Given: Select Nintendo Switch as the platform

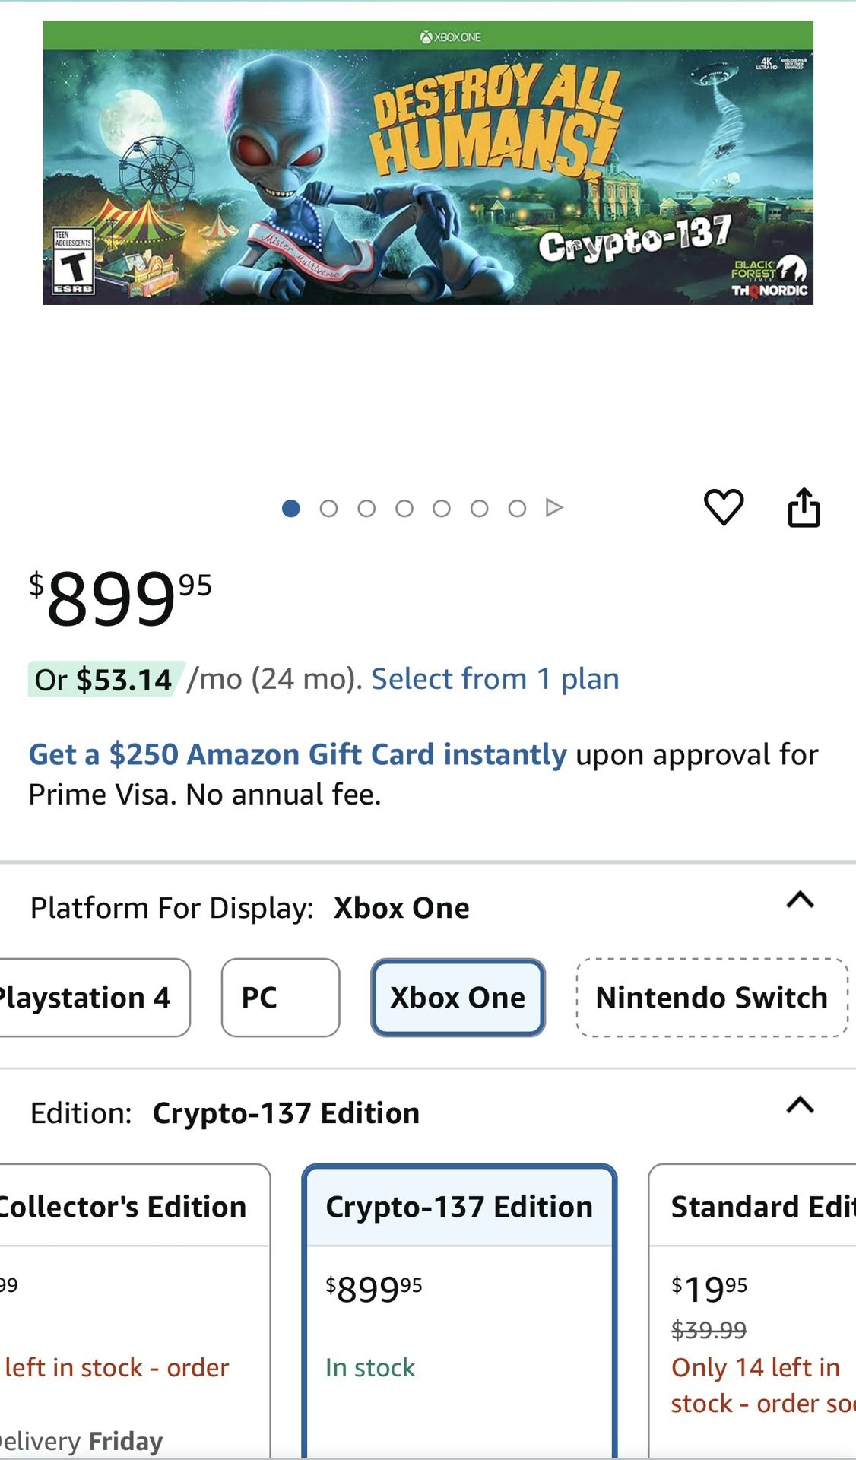Looking at the screenshot, I should (711, 997).
